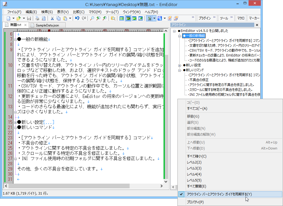Open dropdown arrow beside Outline plug-in icon
The height and width of the screenshot is (206, 283).
[x=154, y=18]
